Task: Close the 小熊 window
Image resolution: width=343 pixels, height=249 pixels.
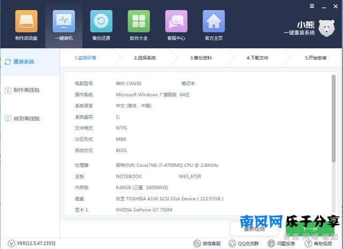Action: tap(335, 6)
